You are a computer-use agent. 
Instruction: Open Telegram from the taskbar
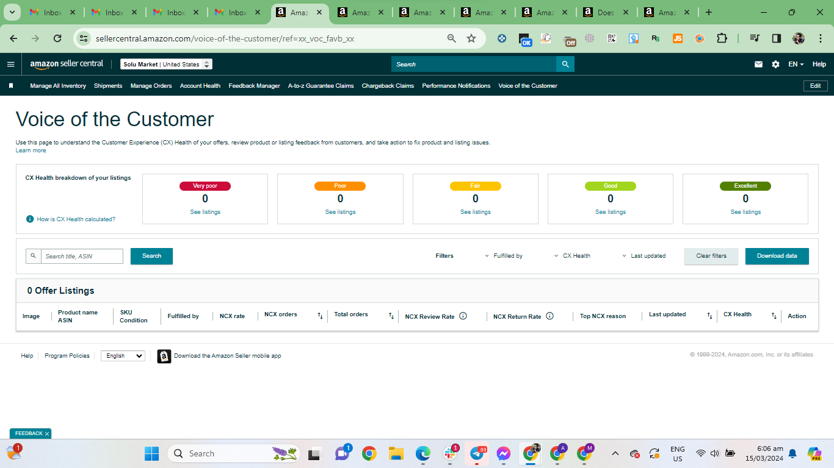477,453
